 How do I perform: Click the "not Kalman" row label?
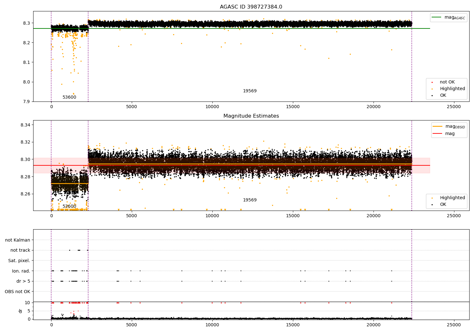(x=17, y=240)
